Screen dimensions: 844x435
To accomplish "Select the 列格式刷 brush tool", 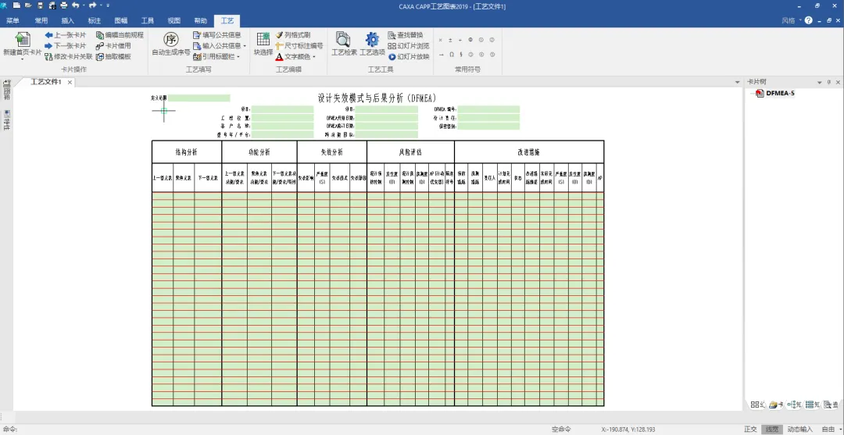I will click(293, 35).
